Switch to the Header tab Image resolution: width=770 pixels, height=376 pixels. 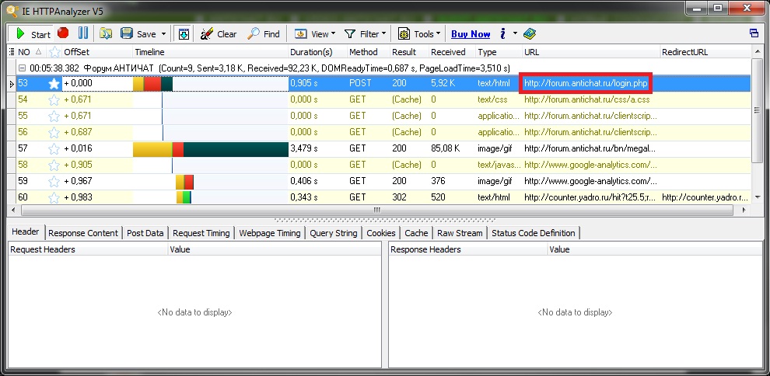coord(26,232)
